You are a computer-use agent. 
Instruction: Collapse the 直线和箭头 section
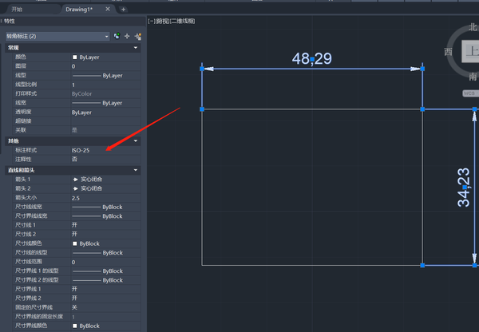136,170
